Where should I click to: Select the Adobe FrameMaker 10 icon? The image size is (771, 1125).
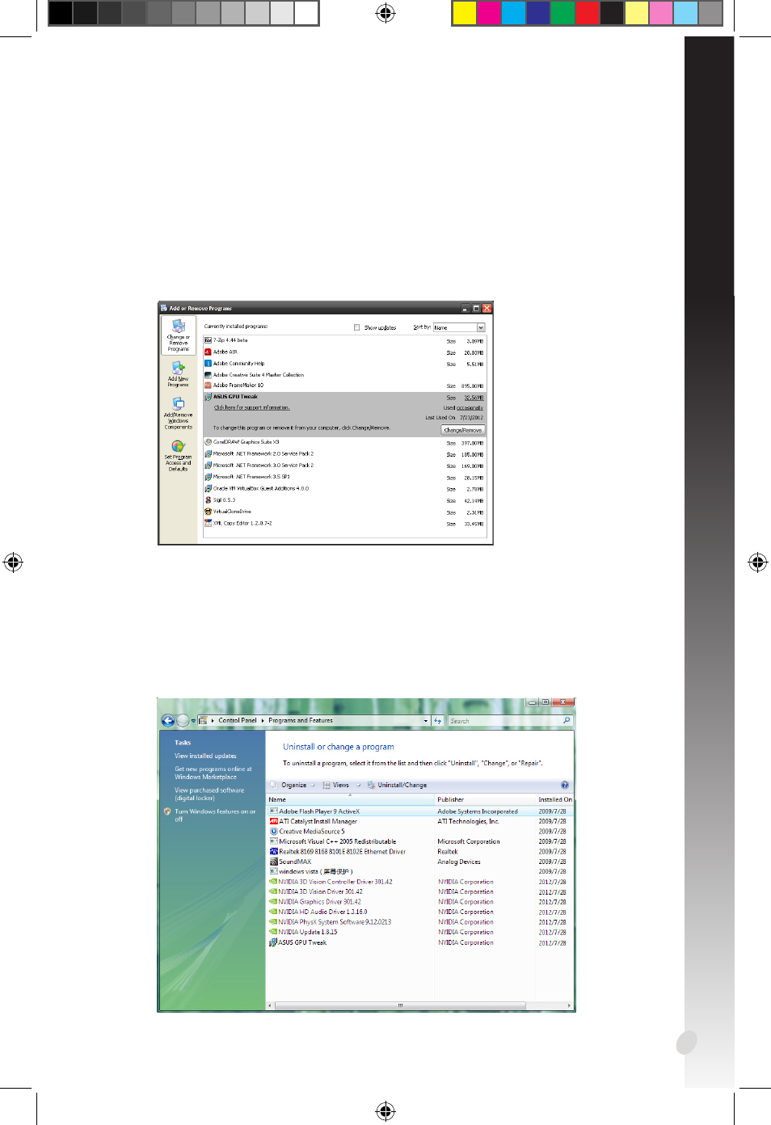(x=208, y=386)
